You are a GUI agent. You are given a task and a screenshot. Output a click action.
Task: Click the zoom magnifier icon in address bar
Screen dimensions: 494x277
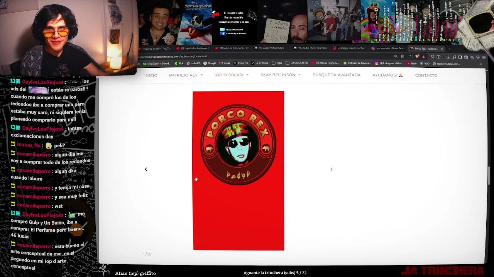click(396, 57)
